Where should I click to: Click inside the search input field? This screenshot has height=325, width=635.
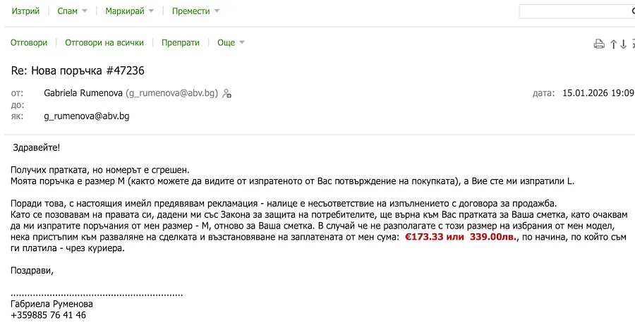pos(573,11)
